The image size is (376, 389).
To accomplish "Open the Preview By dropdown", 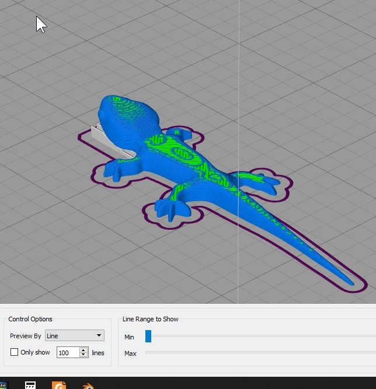I will point(75,335).
